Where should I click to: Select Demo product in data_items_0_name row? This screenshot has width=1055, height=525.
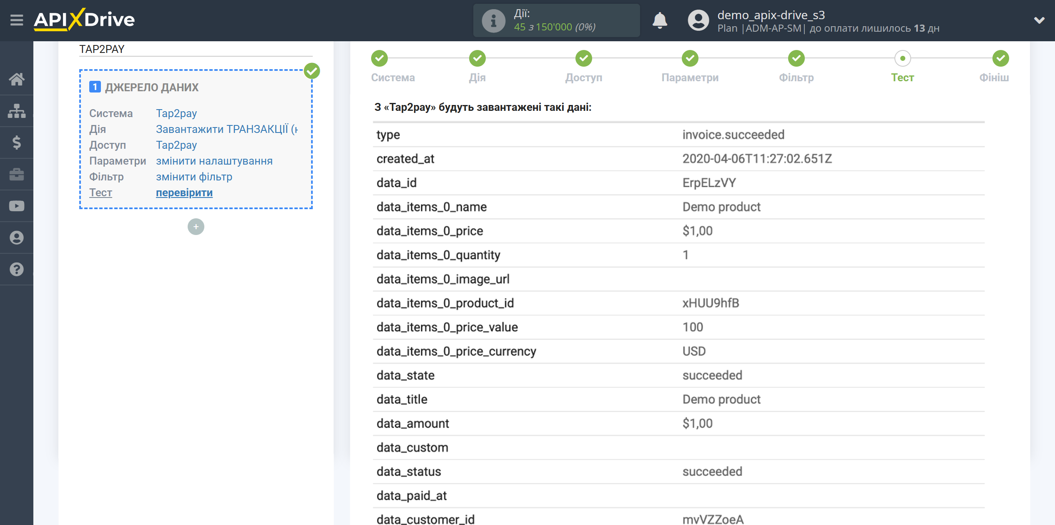(721, 207)
